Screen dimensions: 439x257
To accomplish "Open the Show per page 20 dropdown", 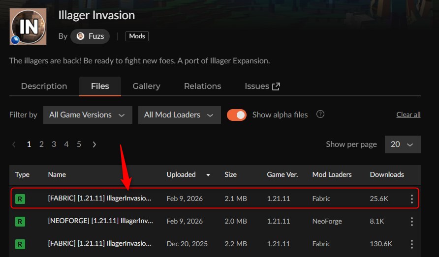I will (x=403, y=144).
